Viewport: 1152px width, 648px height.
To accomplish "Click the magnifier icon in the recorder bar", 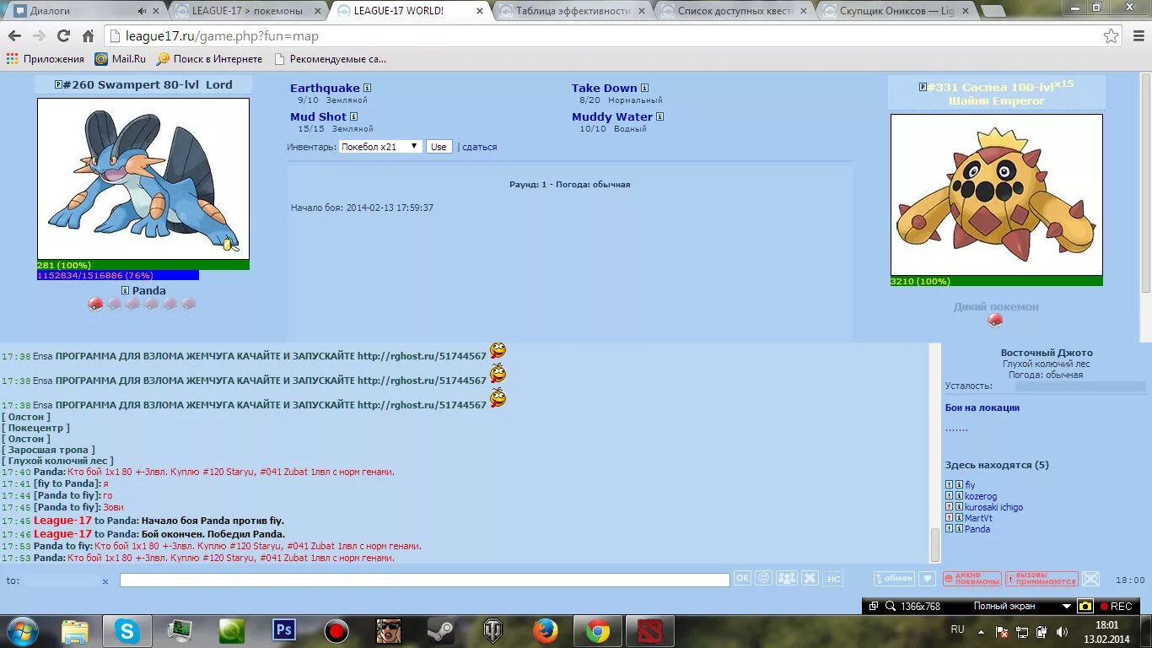I will click(x=890, y=606).
